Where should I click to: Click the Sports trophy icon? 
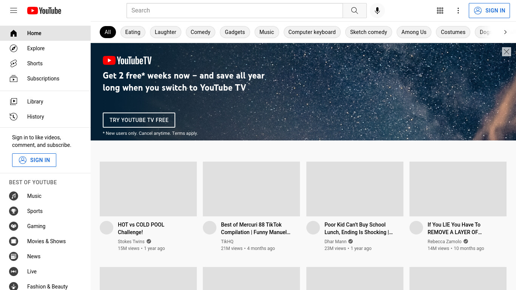(14, 211)
